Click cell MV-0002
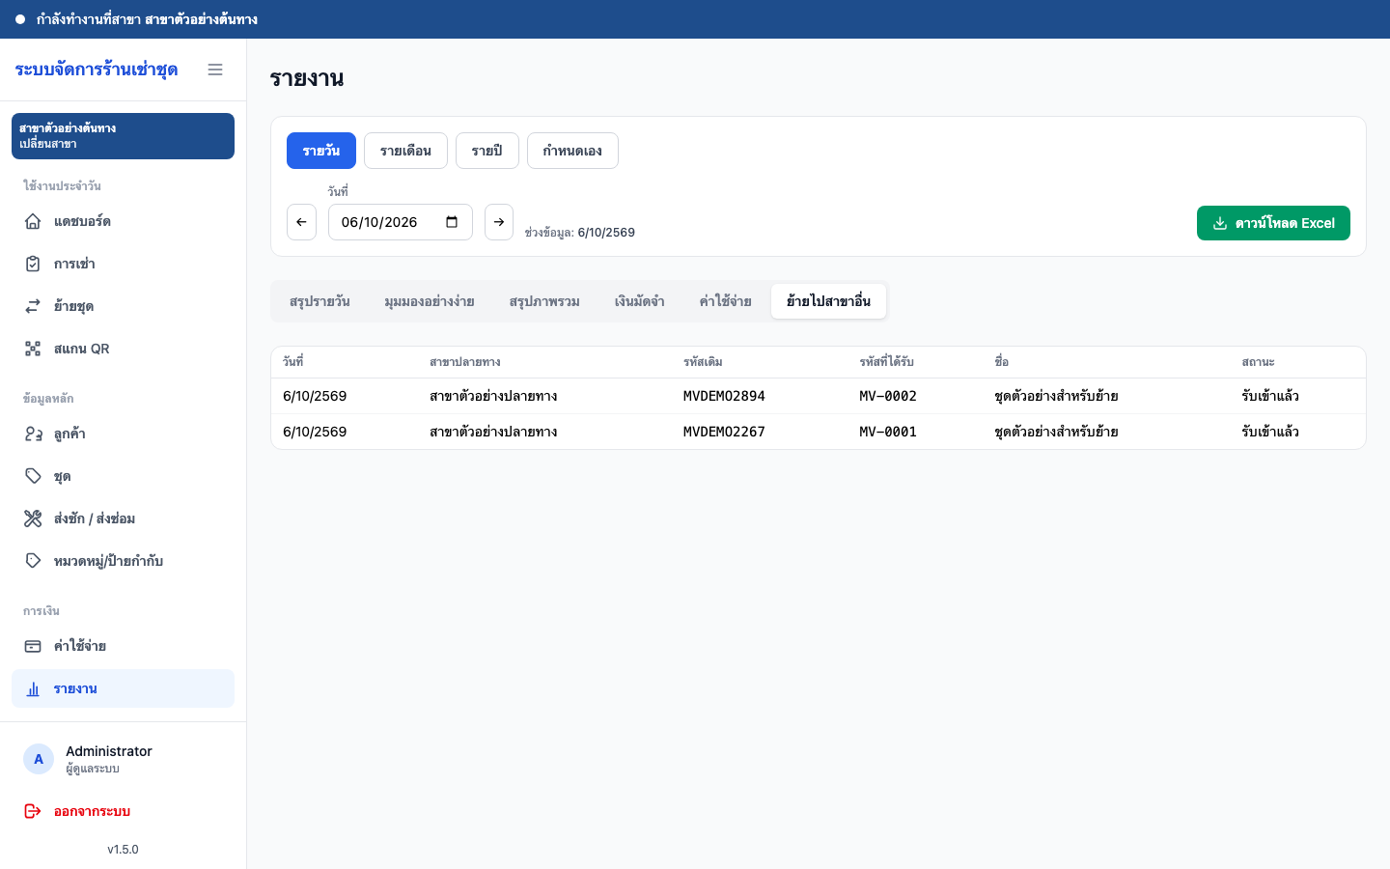 pos(888,396)
